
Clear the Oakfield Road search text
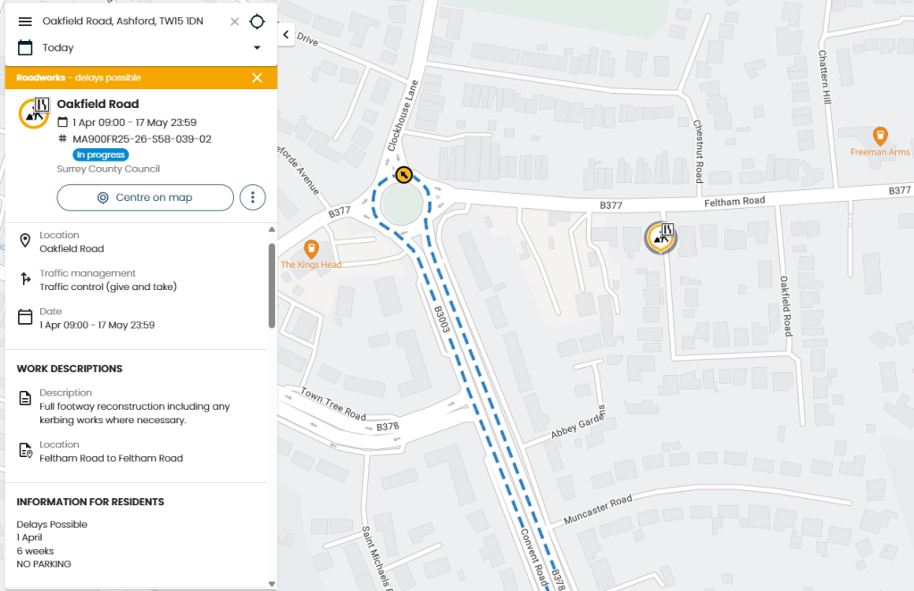pos(234,21)
